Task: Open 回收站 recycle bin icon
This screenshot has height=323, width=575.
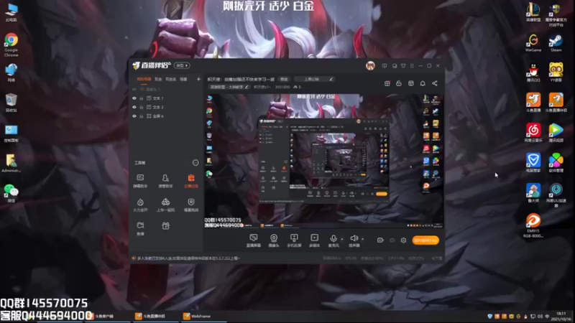Action: tap(11, 103)
